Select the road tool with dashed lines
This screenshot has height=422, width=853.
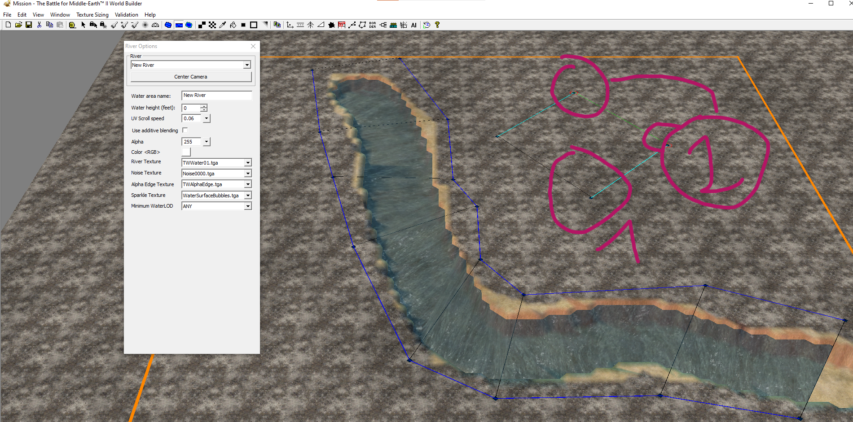pos(300,25)
